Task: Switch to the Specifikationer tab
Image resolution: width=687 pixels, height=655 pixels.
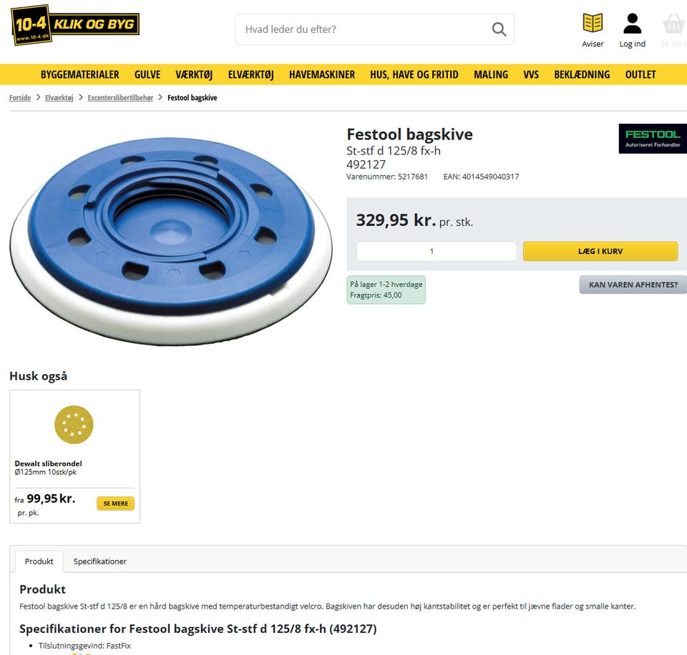Action: 100,561
